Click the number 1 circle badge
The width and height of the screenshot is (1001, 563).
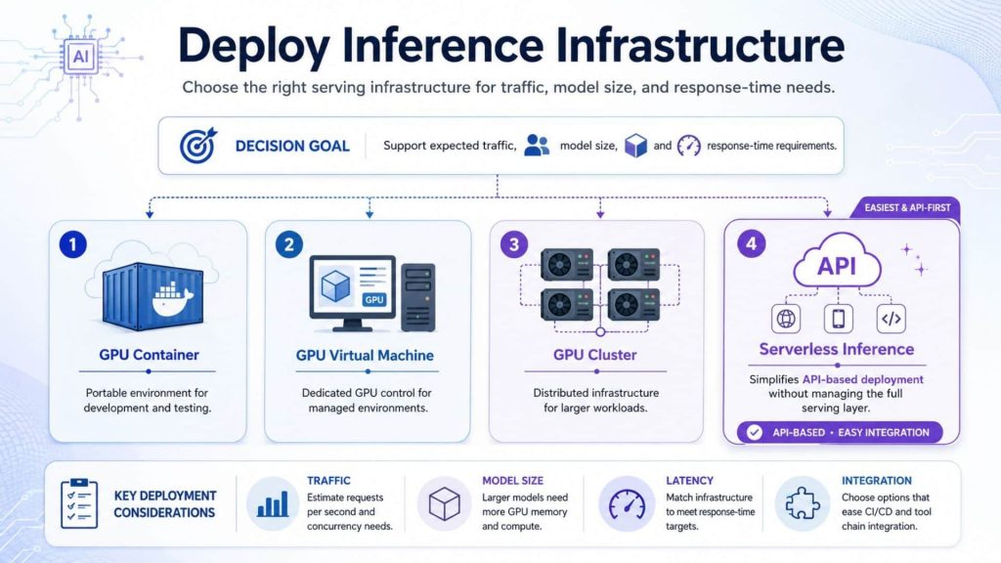click(x=72, y=244)
